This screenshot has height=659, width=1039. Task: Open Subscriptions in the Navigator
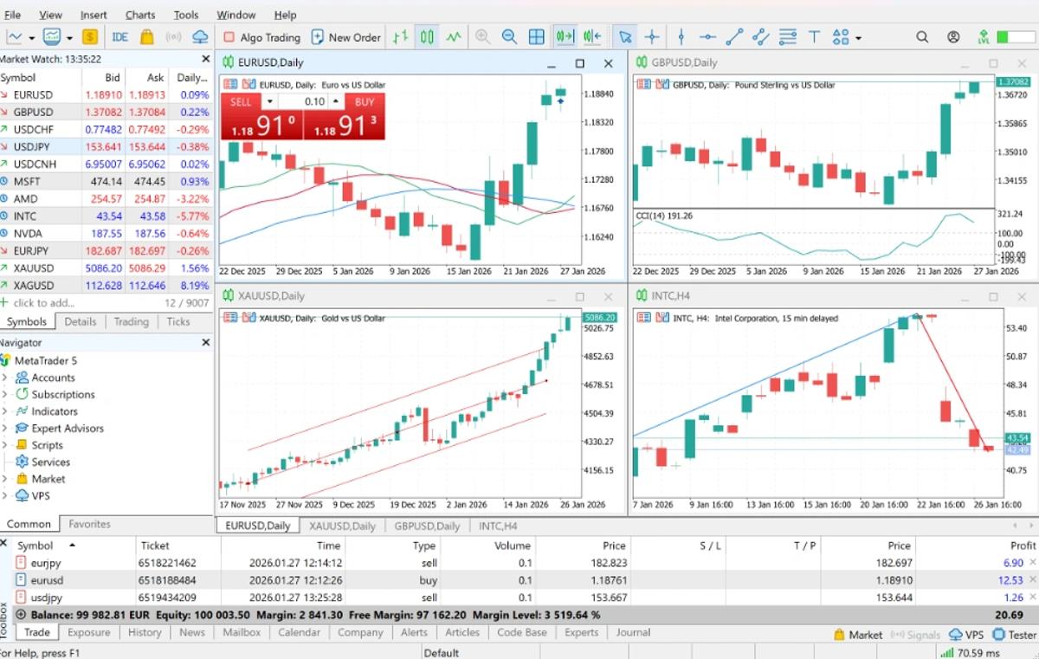point(63,394)
